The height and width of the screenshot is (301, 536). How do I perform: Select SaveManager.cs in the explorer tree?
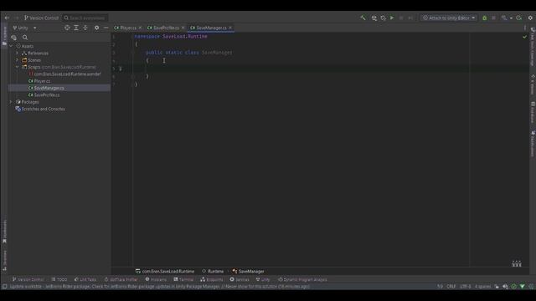pos(46,88)
